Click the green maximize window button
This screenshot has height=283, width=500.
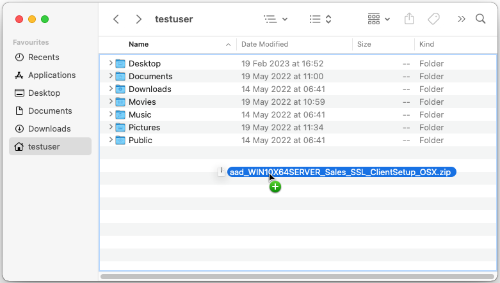(x=45, y=19)
